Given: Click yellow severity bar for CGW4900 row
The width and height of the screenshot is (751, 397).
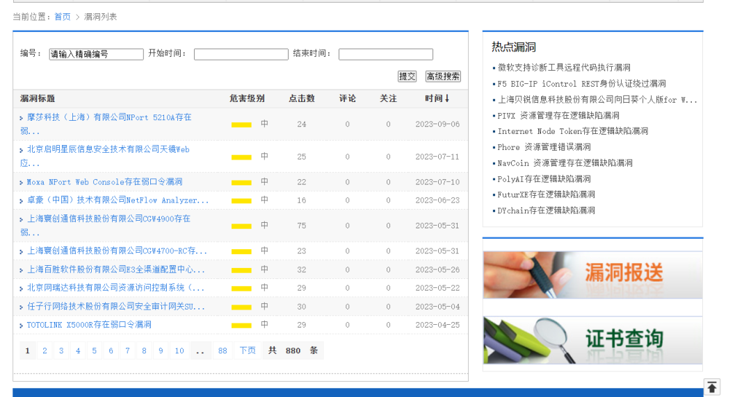Looking at the screenshot, I should coord(241,226).
